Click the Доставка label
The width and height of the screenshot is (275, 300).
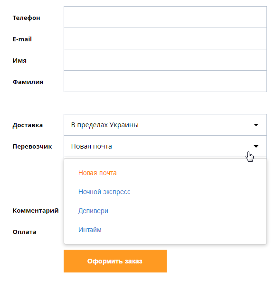[x=28, y=125]
